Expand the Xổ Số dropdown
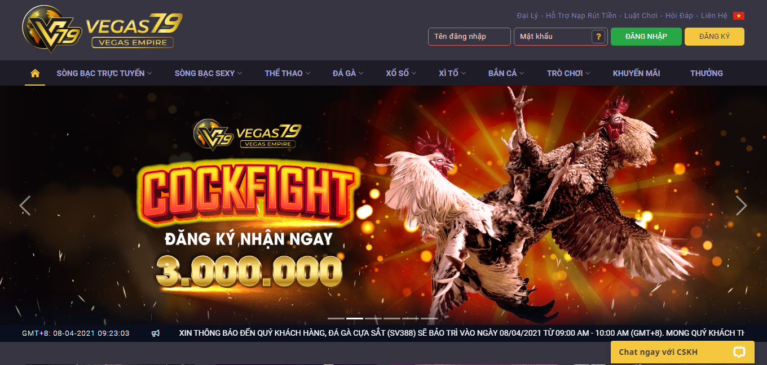The width and height of the screenshot is (767, 365). tap(401, 73)
